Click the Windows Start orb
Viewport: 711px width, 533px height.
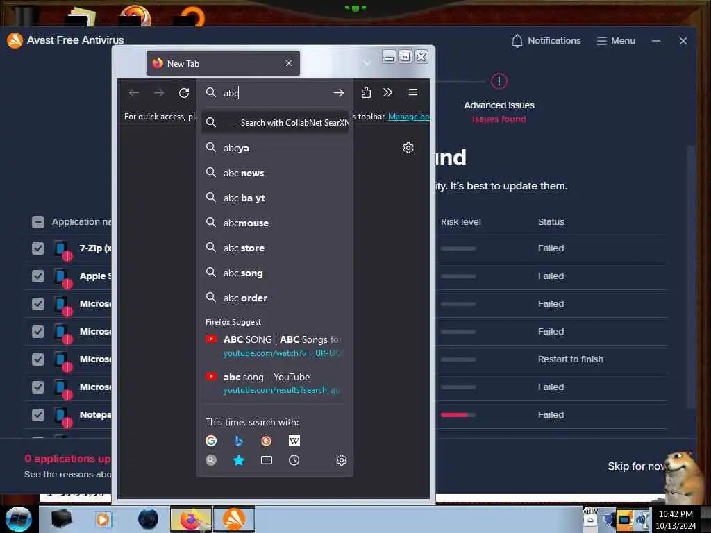tap(19, 519)
